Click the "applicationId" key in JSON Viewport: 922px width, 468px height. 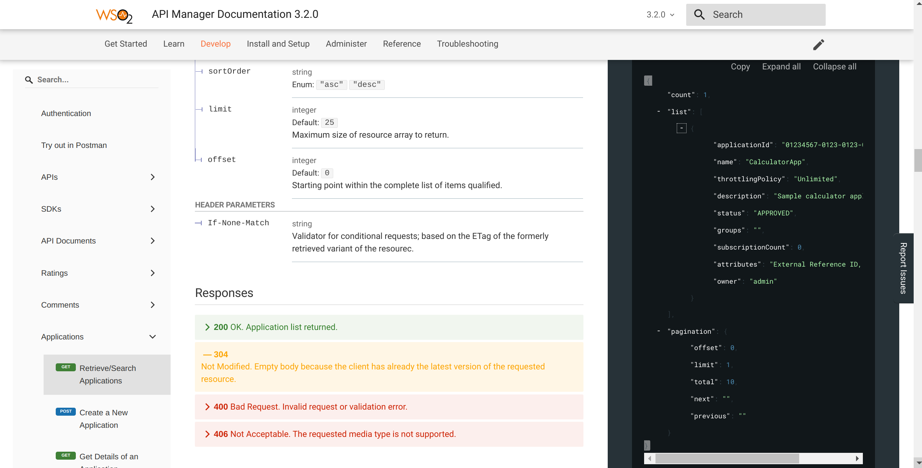[x=743, y=145]
